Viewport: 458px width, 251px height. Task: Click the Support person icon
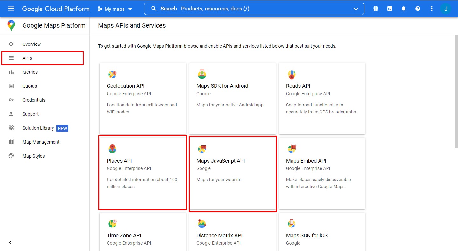[11, 114]
